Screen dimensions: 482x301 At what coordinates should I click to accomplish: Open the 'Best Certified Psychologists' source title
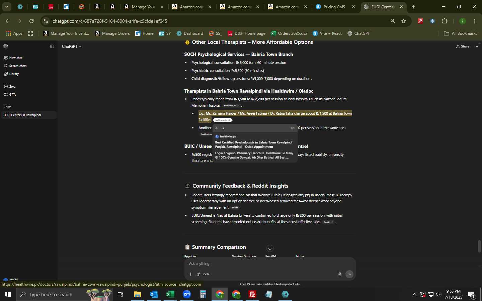click(254, 144)
